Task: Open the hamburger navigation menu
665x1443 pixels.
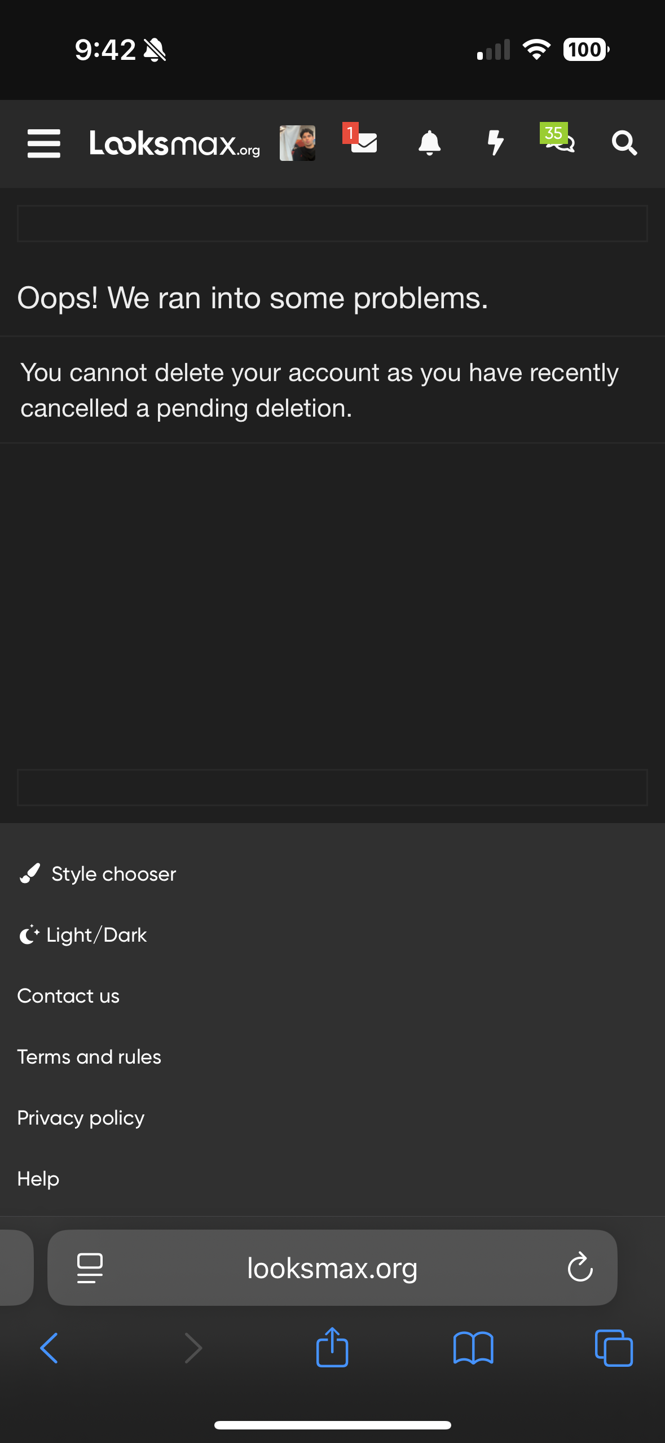Action: (43, 143)
